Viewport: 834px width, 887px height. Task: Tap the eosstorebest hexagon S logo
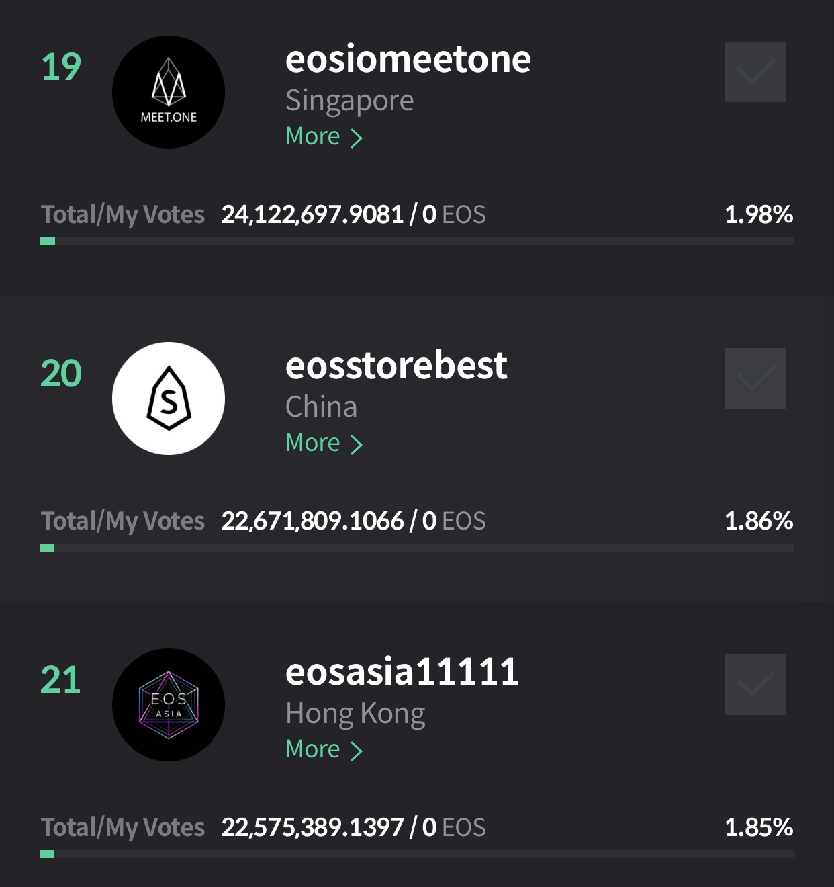click(x=169, y=398)
